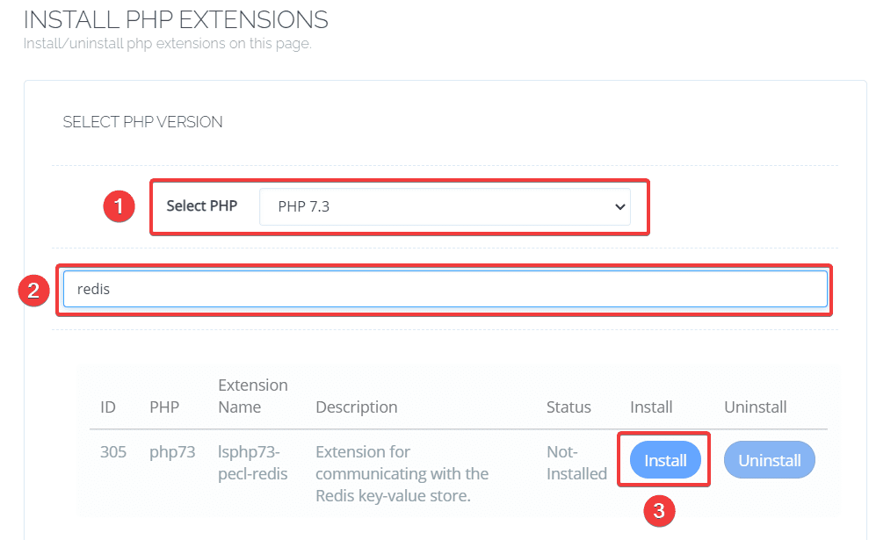869x540 pixels.
Task: Click the Description column header
Action: 356,407
